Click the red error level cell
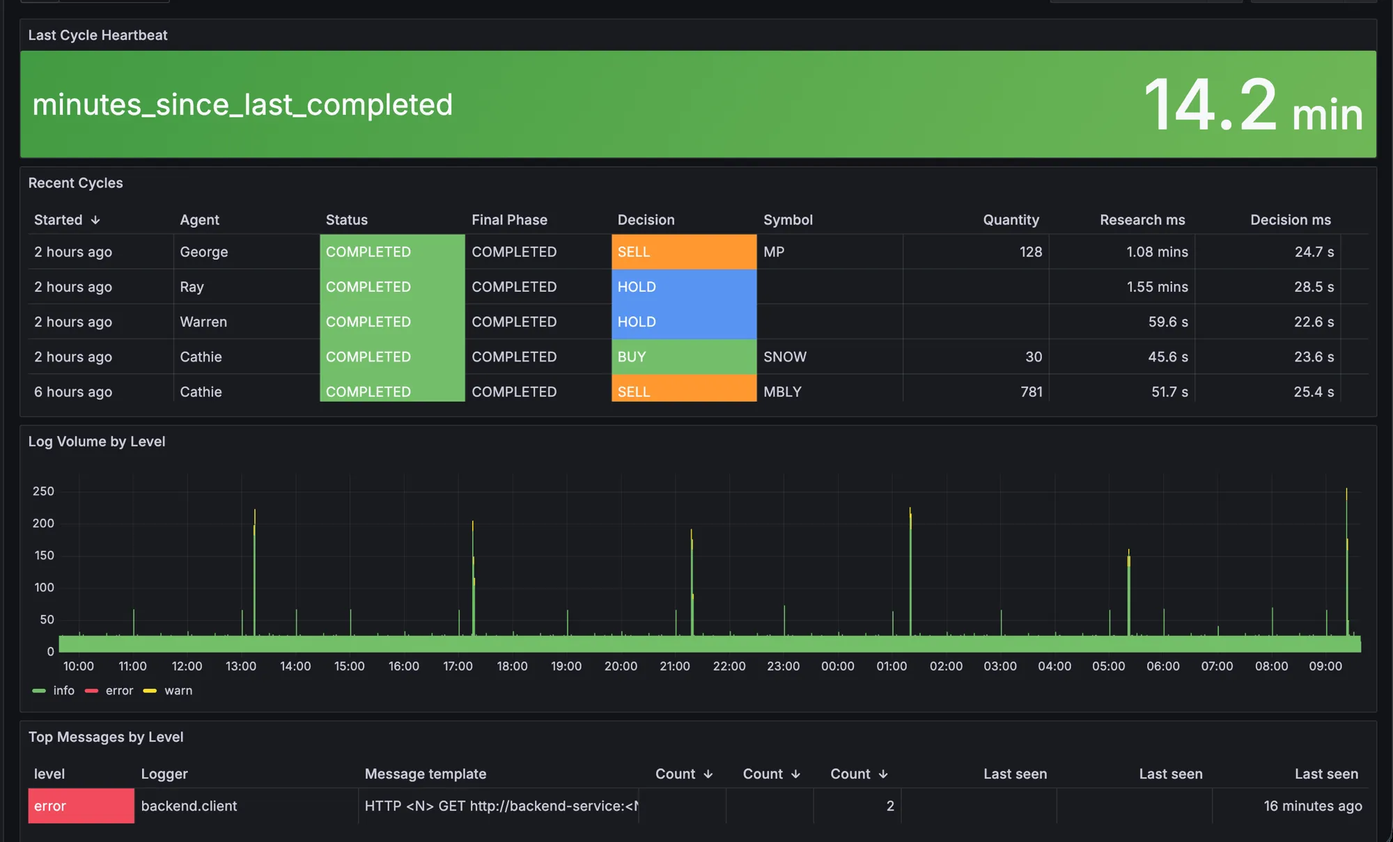The image size is (1393, 842). point(81,806)
